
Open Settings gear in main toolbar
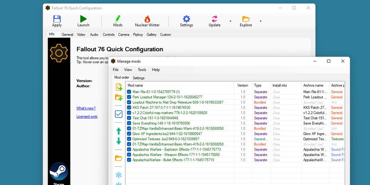[186, 19]
